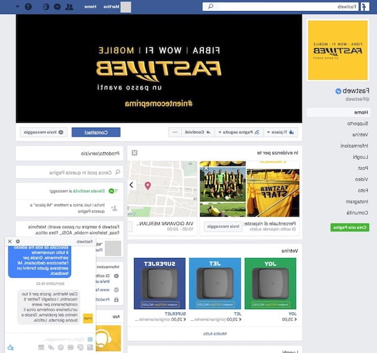
Task: Click the globe website icon in Informazioni
Action: click(116, 289)
